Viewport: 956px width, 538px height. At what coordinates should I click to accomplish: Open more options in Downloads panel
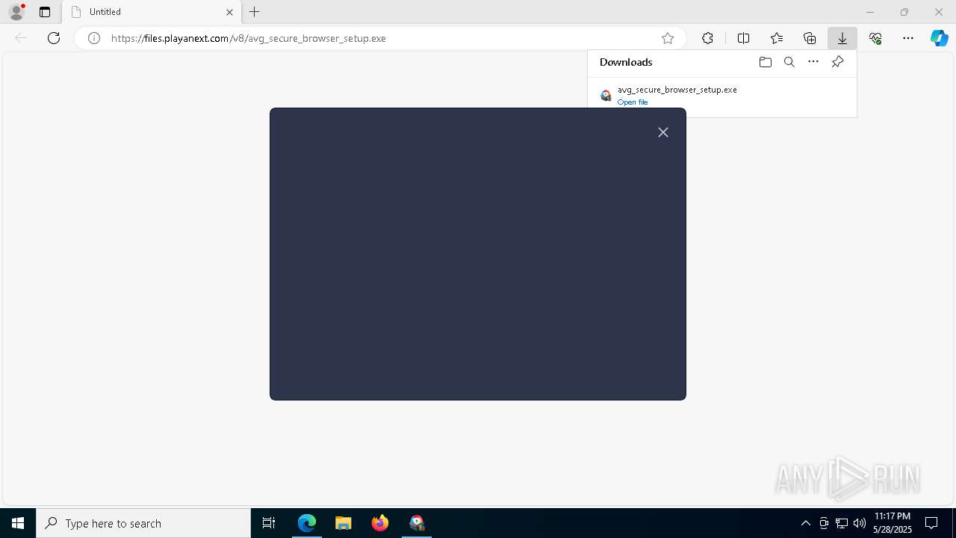[x=813, y=62]
